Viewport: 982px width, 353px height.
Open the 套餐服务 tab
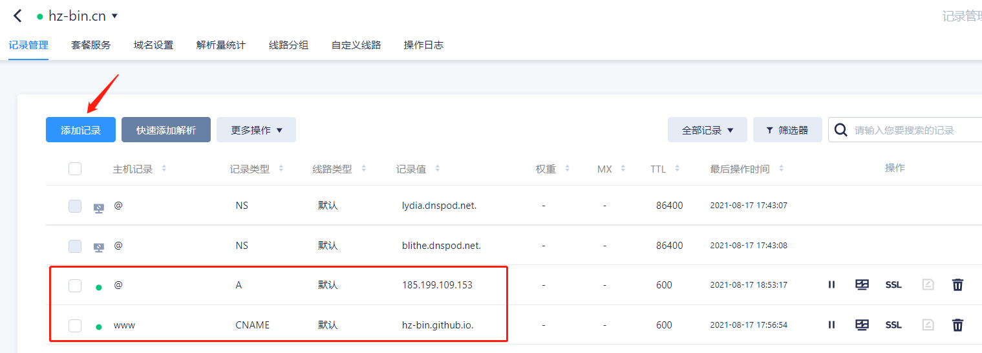(x=91, y=45)
